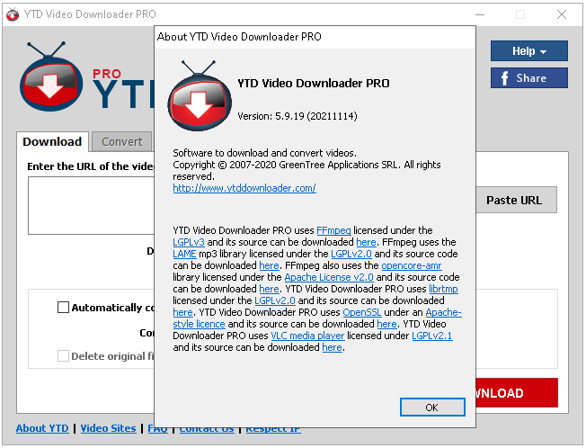Click the red DOWNLOAD button
Image resolution: width=586 pixels, height=448 pixels.
point(517,392)
